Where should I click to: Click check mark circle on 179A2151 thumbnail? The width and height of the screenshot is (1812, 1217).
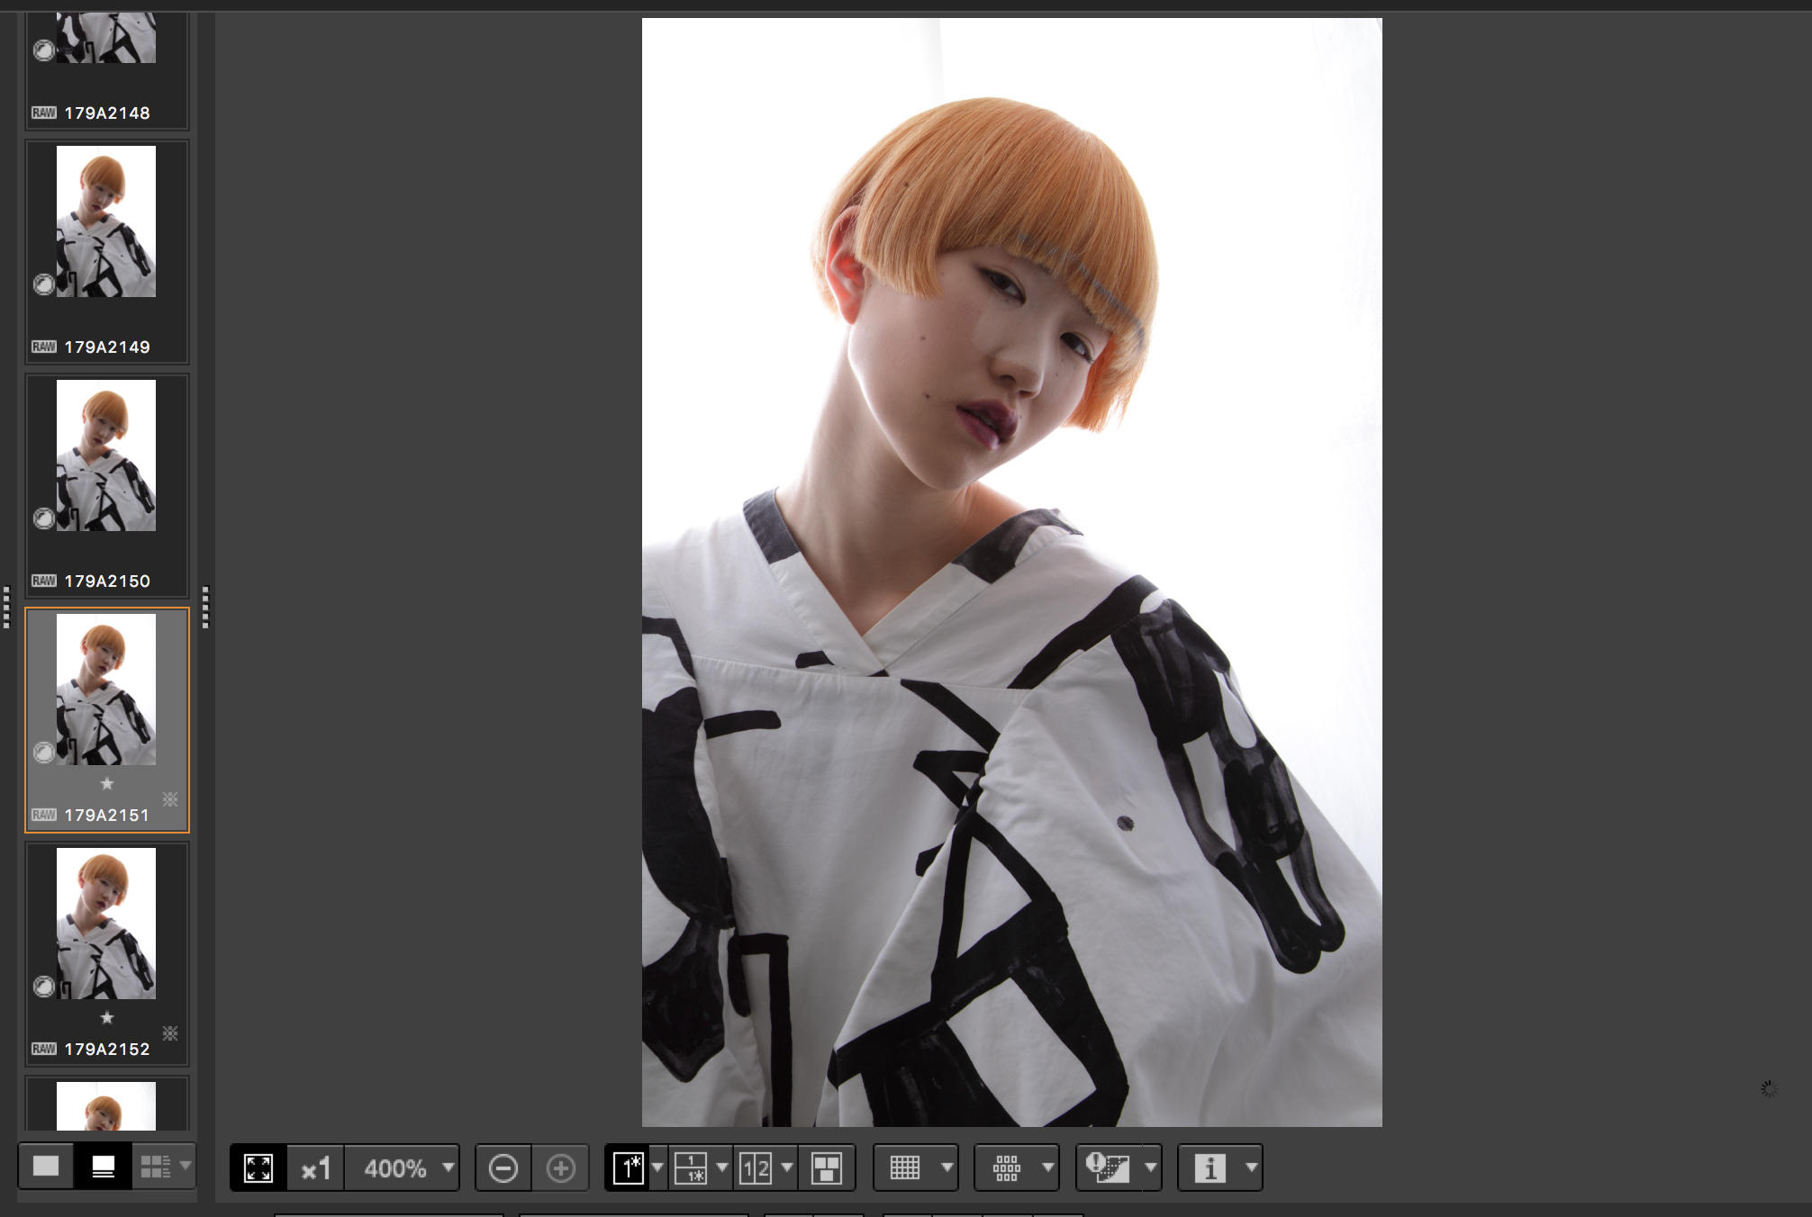click(43, 753)
